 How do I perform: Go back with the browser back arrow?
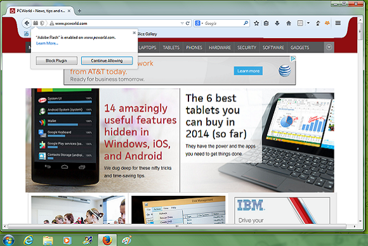pyautogui.click(x=27, y=23)
